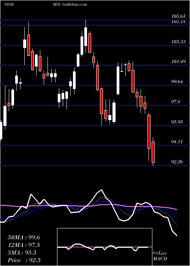
Task: Click the last red candle near 92.26
Action: pyautogui.click(x=153, y=152)
